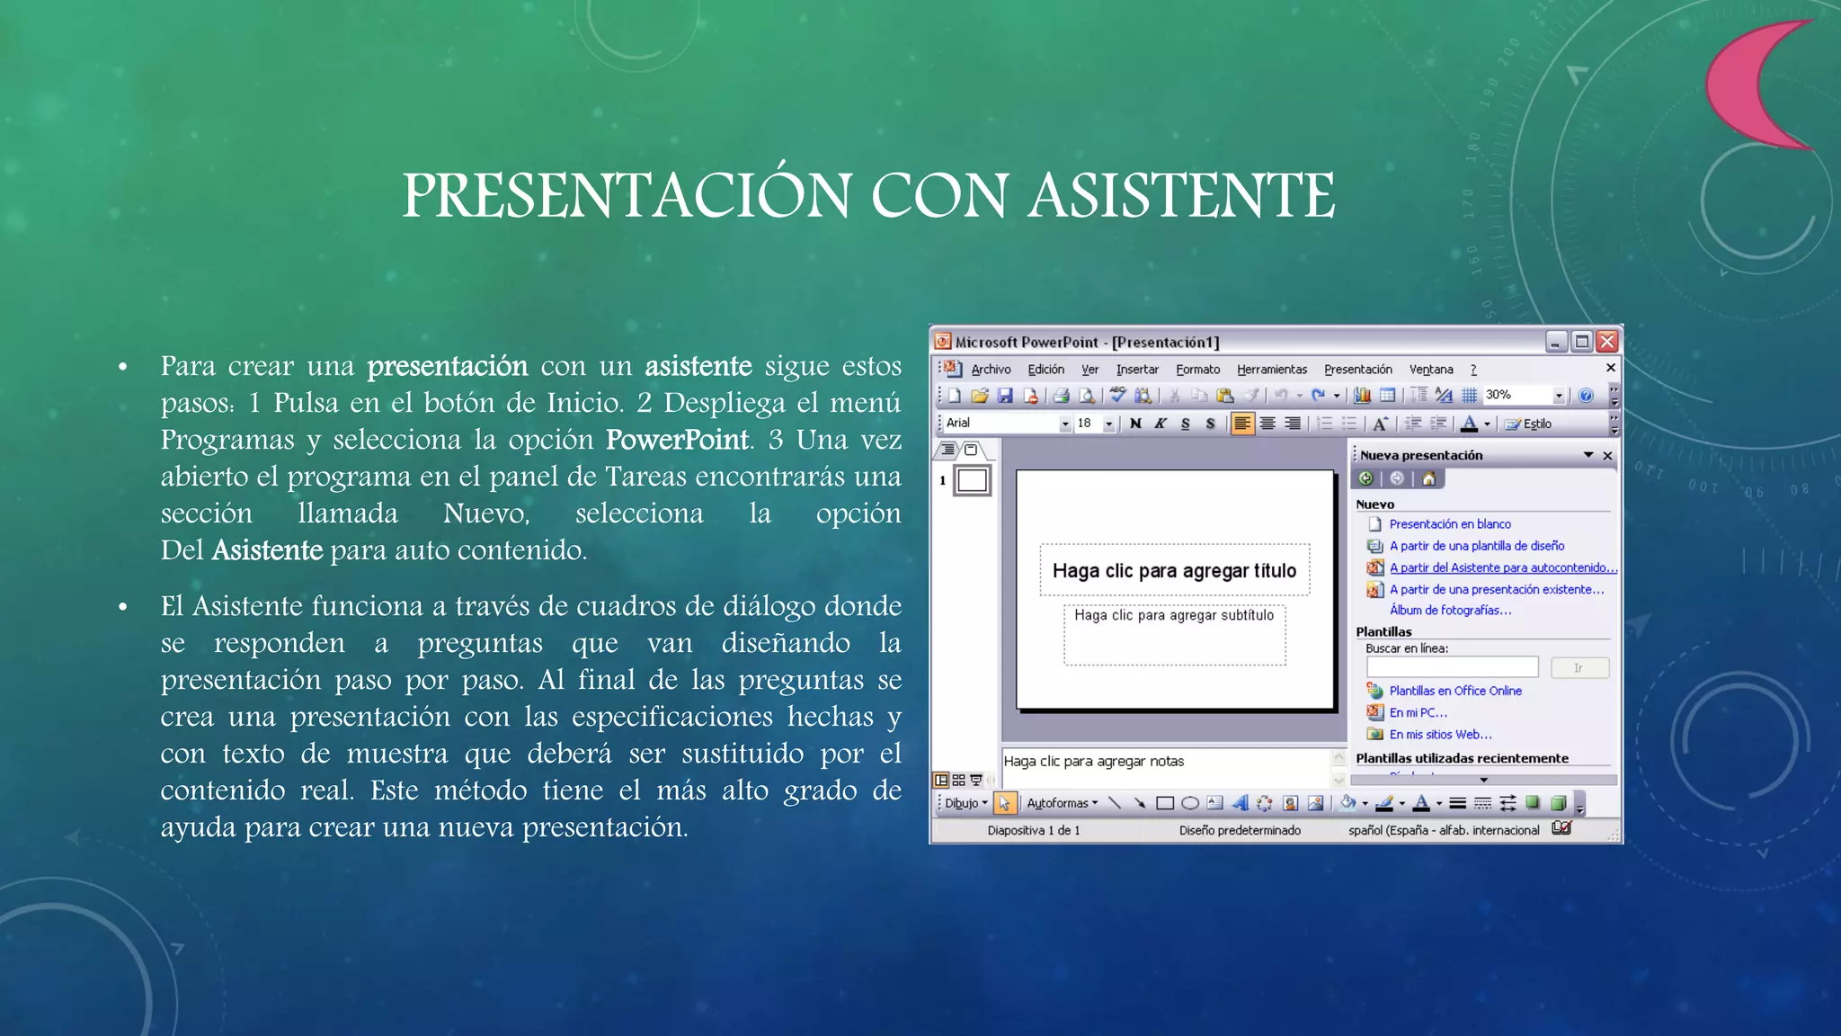Click A partir de una plantilla de diseño
This screenshot has width=1841, height=1036.
click(x=1476, y=546)
